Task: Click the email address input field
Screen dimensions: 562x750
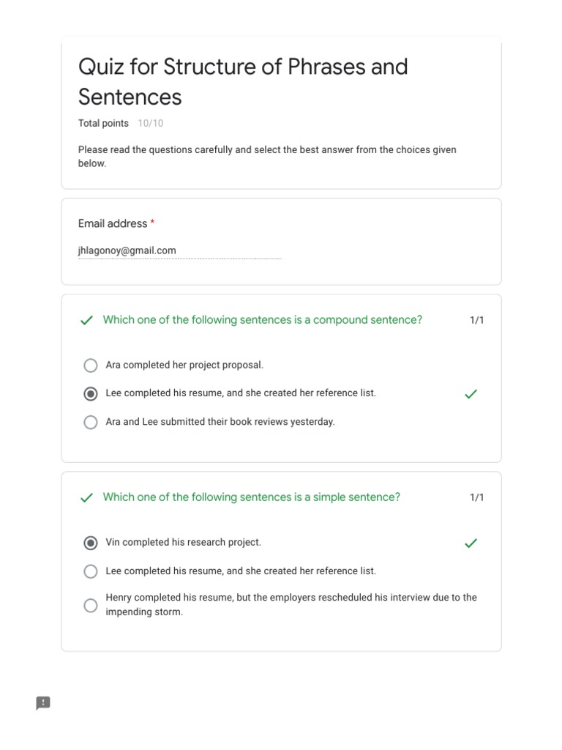Action: [x=179, y=250]
